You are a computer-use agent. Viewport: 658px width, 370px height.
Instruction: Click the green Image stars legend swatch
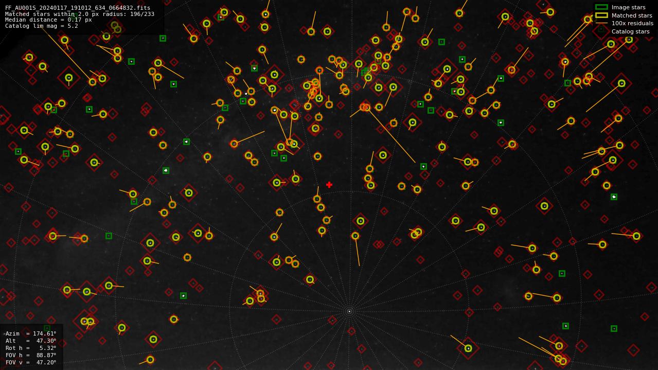pos(601,7)
